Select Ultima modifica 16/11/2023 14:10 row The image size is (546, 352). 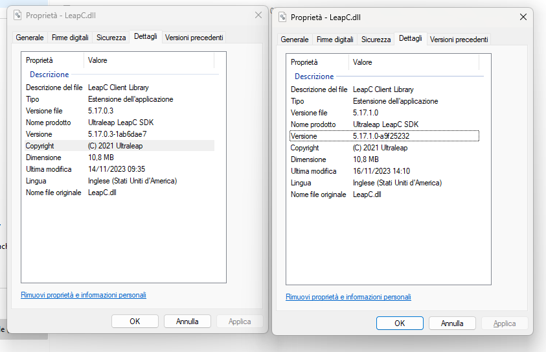pyautogui.click(x=385, y=172)
